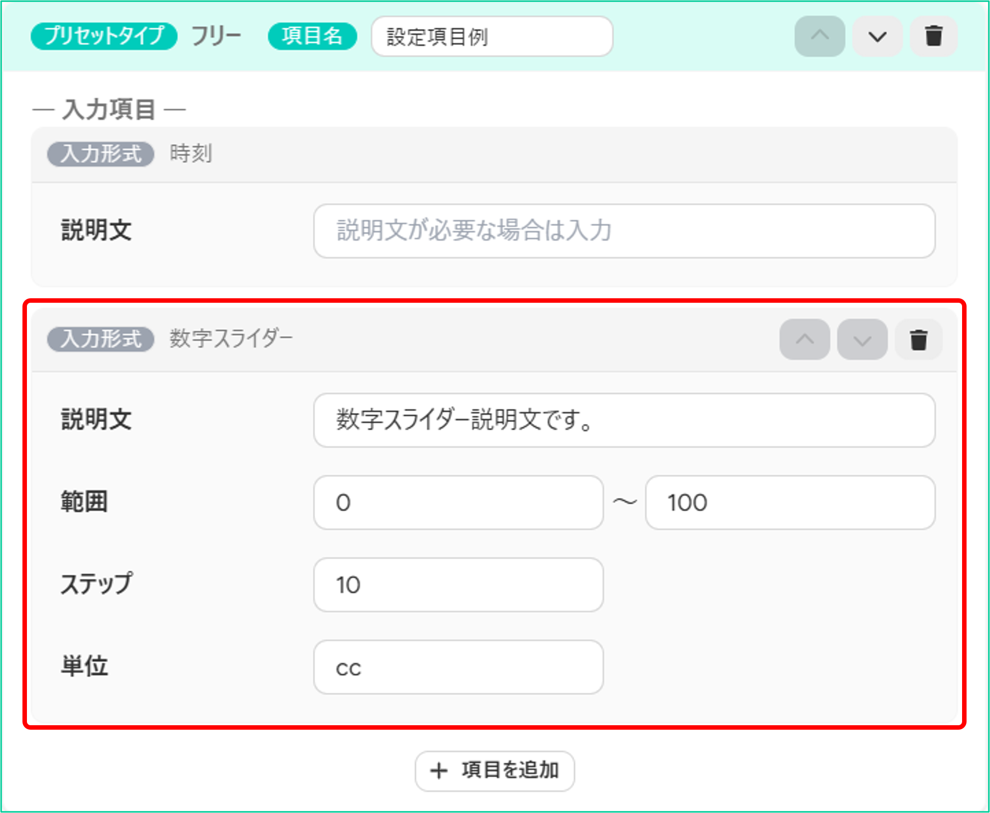Move preset up with the chevron-up button
Image resolution: width=990 pixels, height=813 pixels.
(819, 36)
